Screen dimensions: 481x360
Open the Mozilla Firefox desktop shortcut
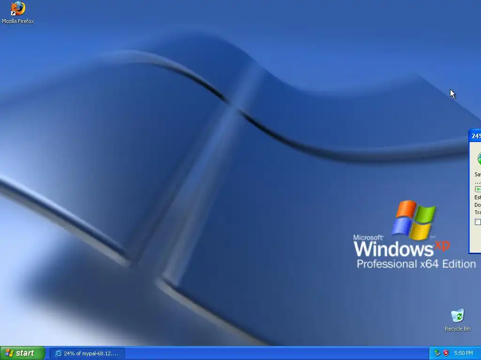(18, 13)
